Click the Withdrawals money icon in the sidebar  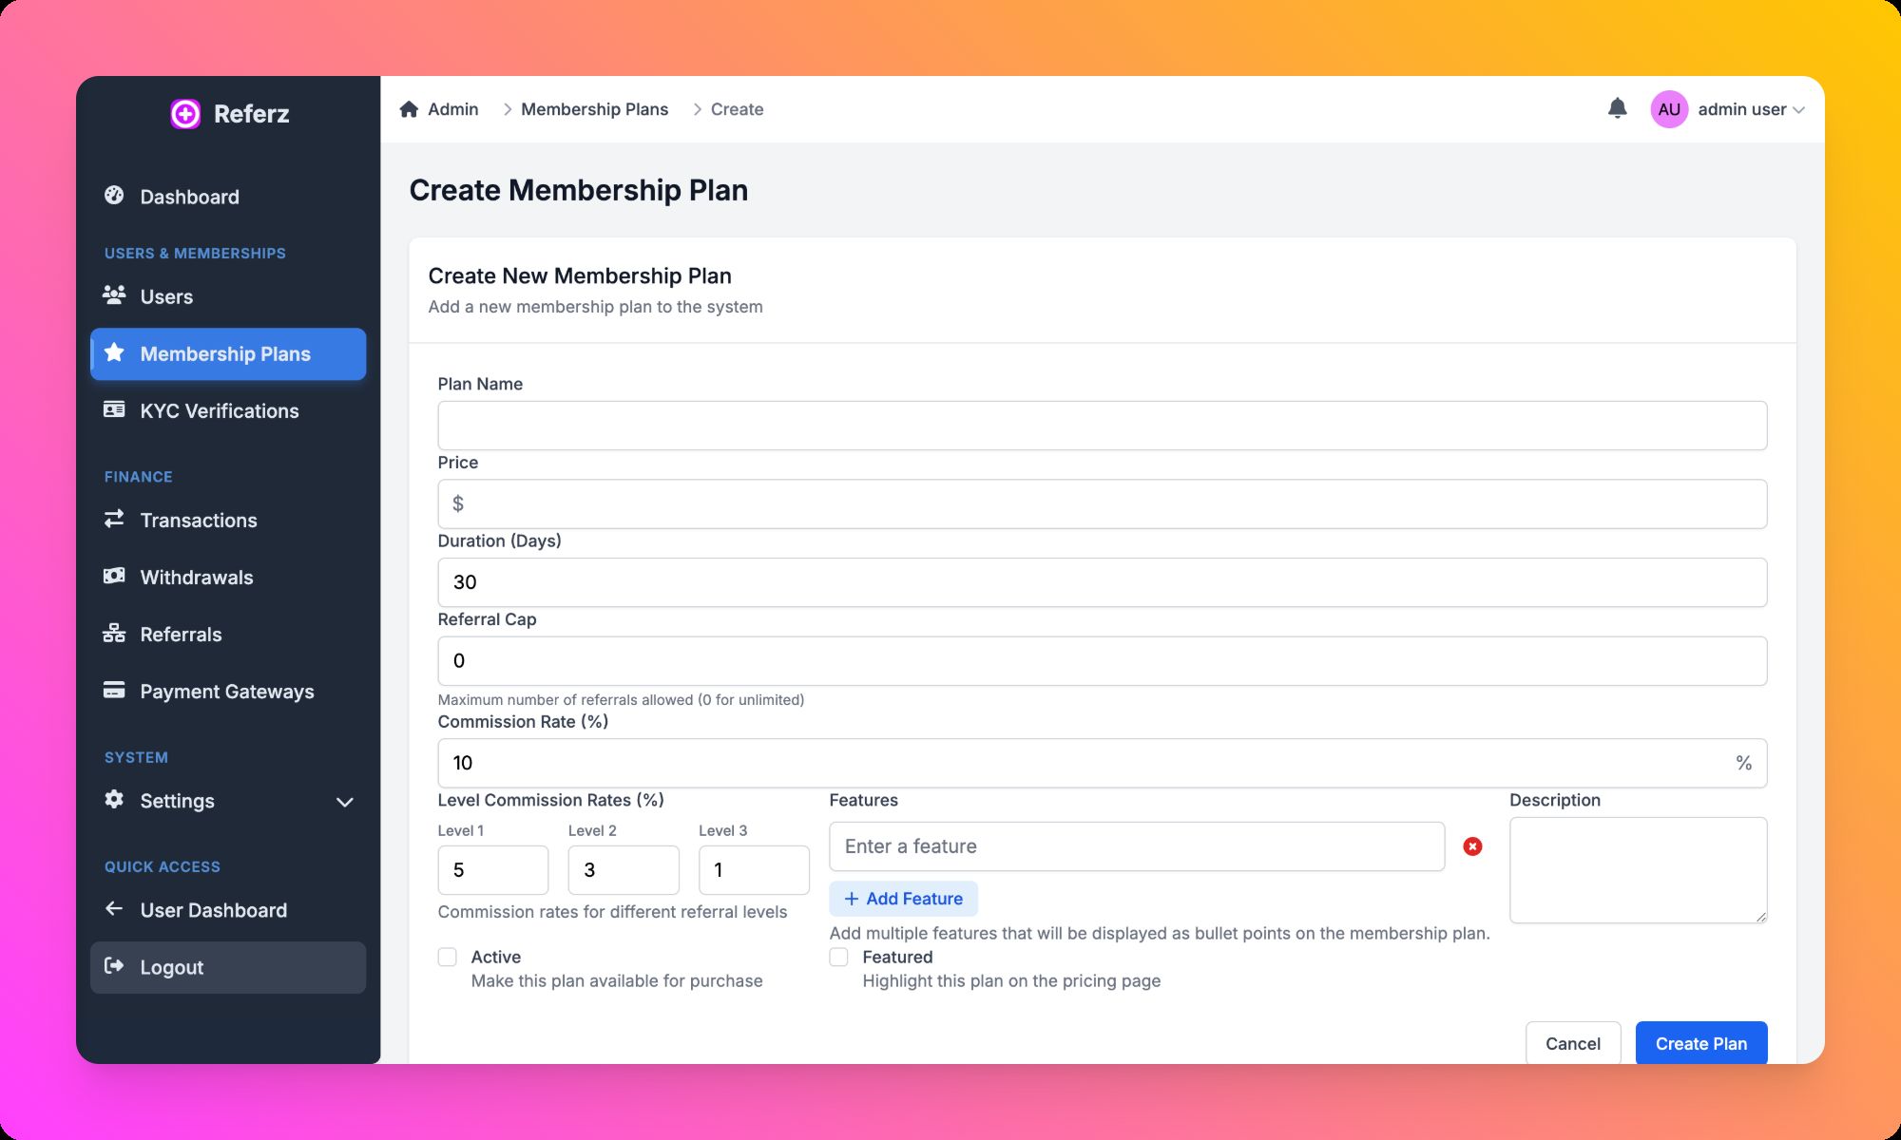click(114, 576)
